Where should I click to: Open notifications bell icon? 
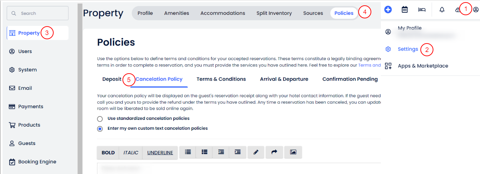tap(442, 10)
